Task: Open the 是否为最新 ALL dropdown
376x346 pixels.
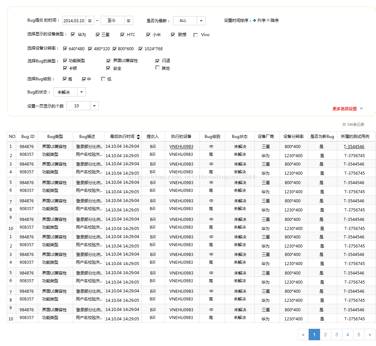Action: pyautogui.click(x=189, y=21)
